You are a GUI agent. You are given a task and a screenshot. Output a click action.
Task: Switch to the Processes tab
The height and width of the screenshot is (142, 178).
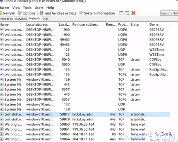point(6,19)
